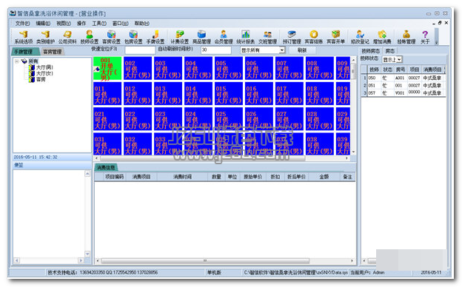The height and width of the screenshot is (287, 462).
Task: Open the 工具 menu
Action: [x=99, y=23]
